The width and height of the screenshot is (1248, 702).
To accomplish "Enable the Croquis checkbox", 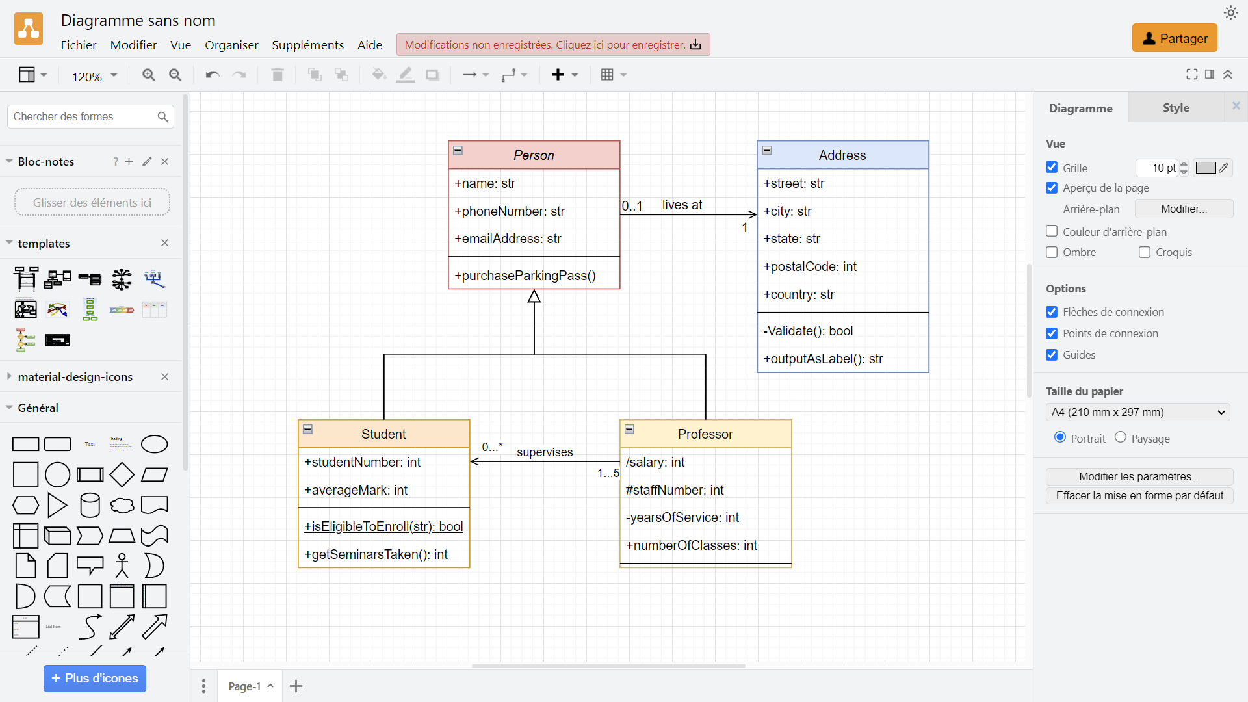I will pyautogui.click(x=1145, y=252).
